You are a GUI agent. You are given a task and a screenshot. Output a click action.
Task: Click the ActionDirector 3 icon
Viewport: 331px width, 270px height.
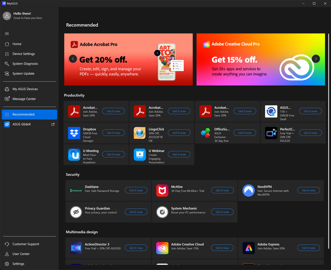tap(76, 248)
